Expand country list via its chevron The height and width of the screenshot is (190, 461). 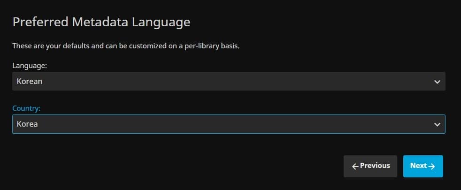coord(437,124)
